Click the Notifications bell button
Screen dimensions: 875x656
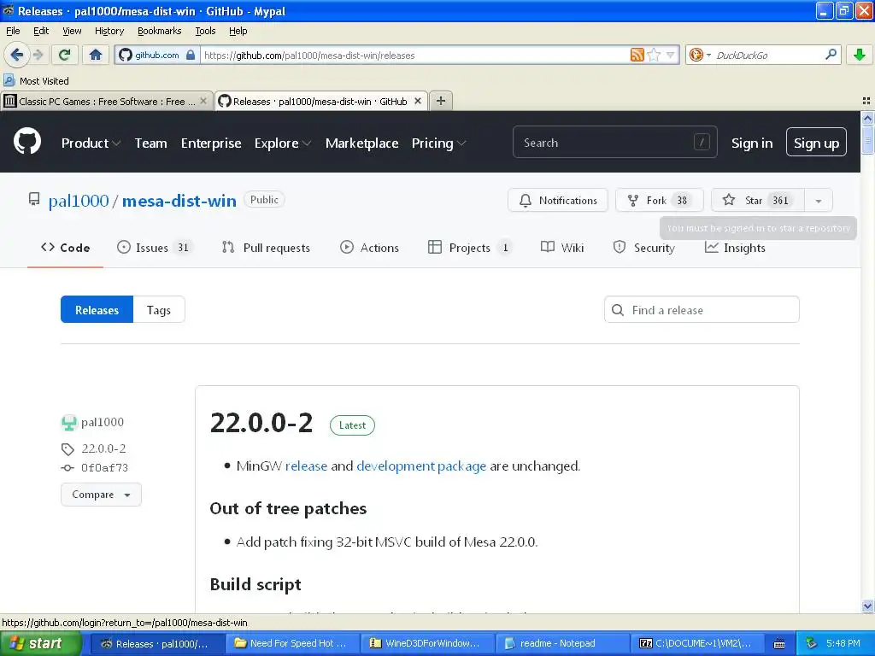tap(557, 200)
